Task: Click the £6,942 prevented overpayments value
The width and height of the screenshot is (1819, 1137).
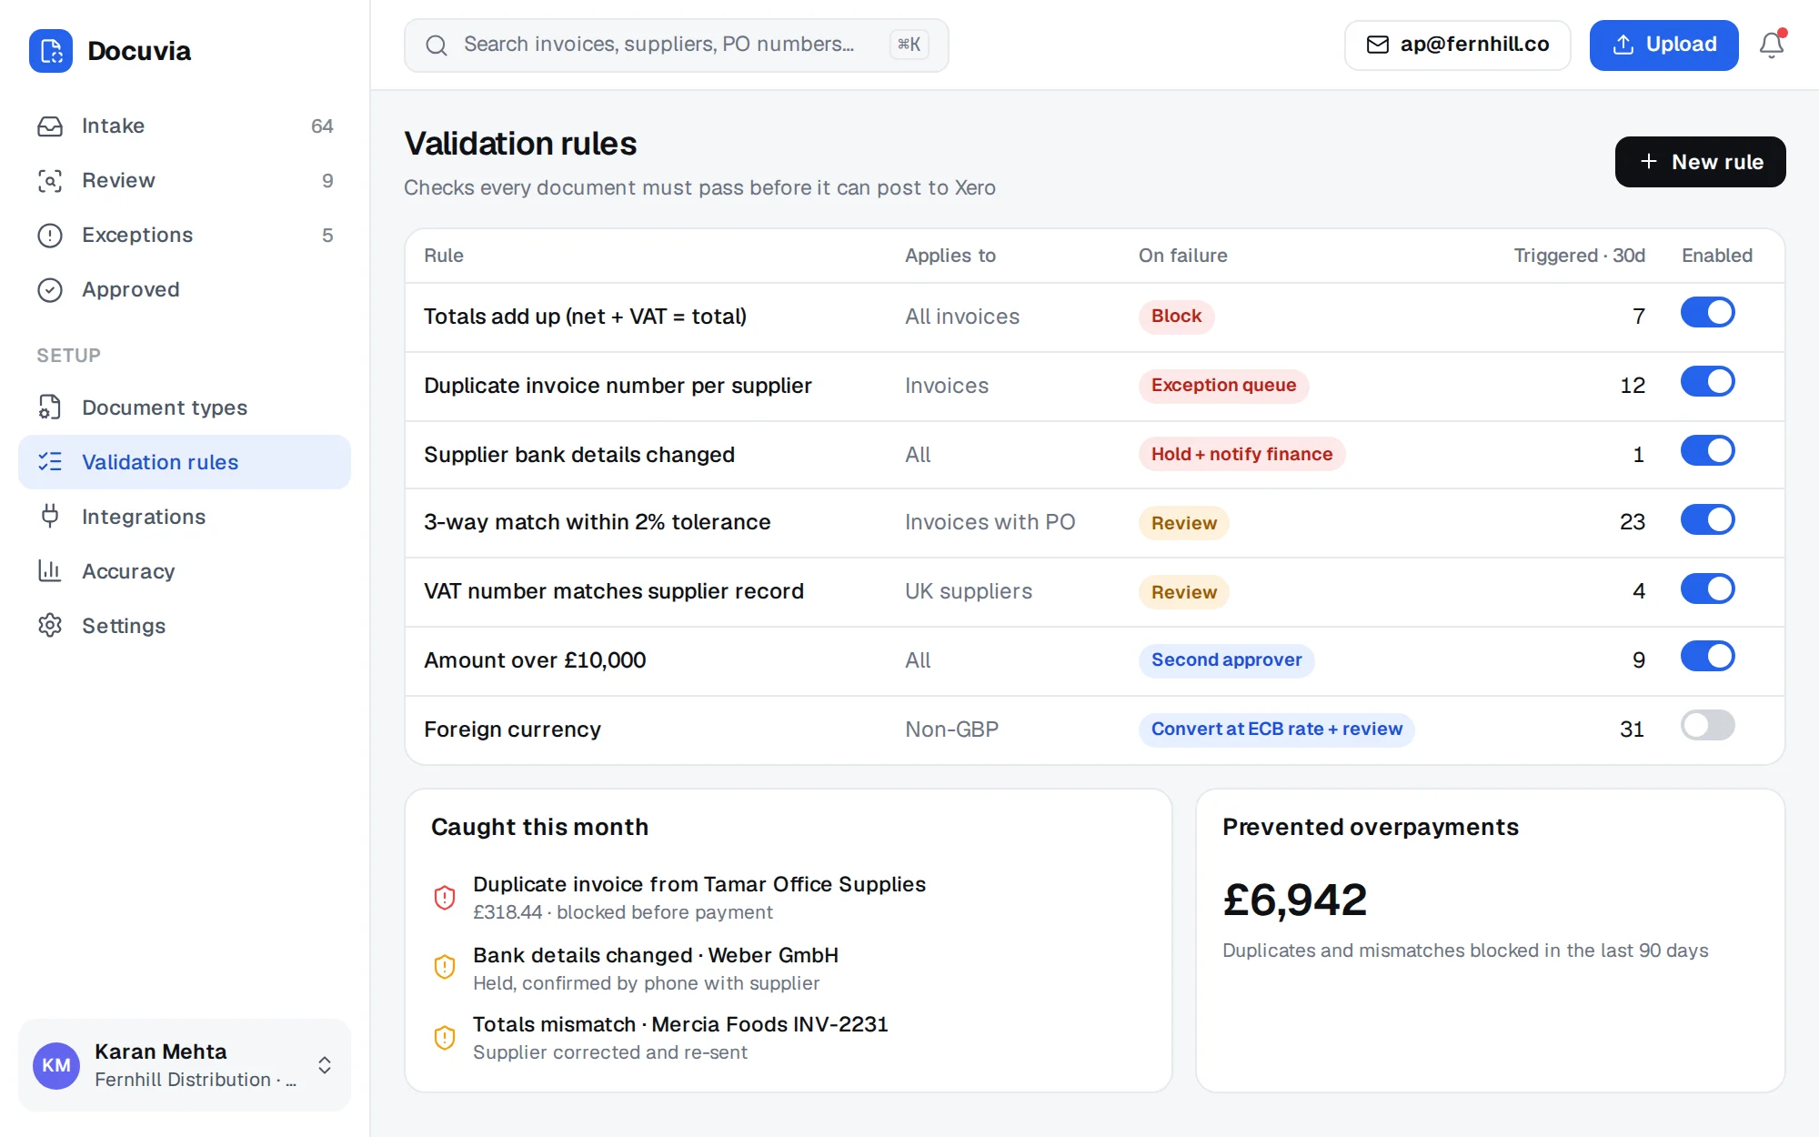Action: 1294,901
